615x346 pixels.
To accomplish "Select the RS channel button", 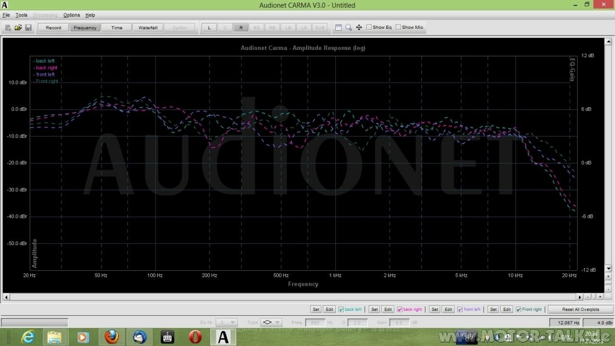I will [x=257, y=27].
